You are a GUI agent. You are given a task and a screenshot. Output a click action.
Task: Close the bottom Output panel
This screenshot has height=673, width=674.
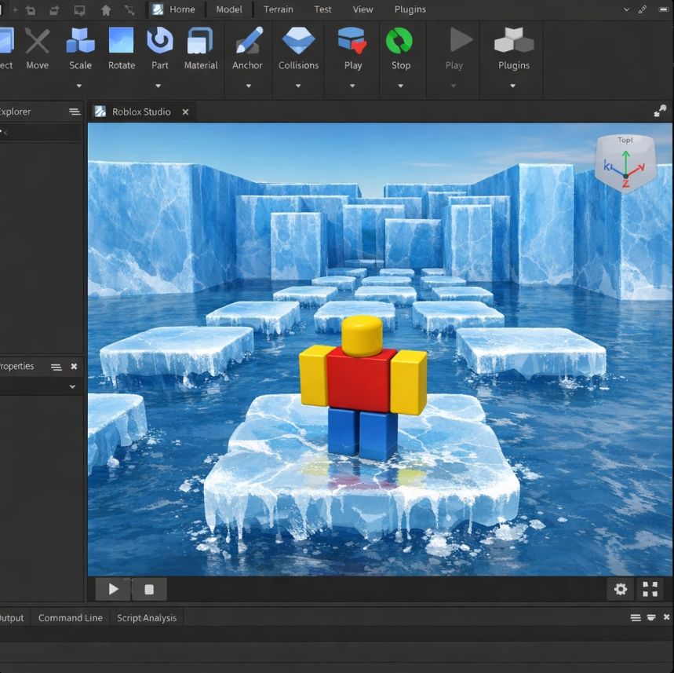[666, 617]
